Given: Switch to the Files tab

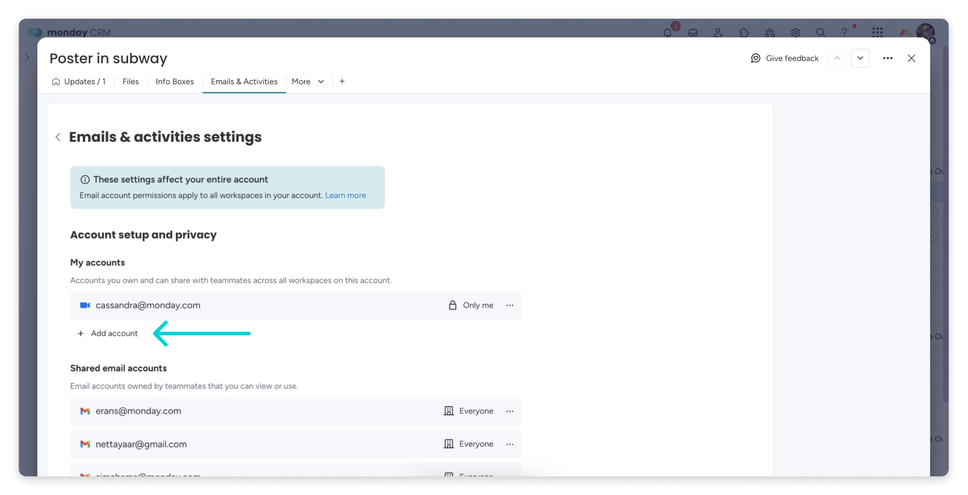Looking at the screenshot, I should [x=131, y=81].
